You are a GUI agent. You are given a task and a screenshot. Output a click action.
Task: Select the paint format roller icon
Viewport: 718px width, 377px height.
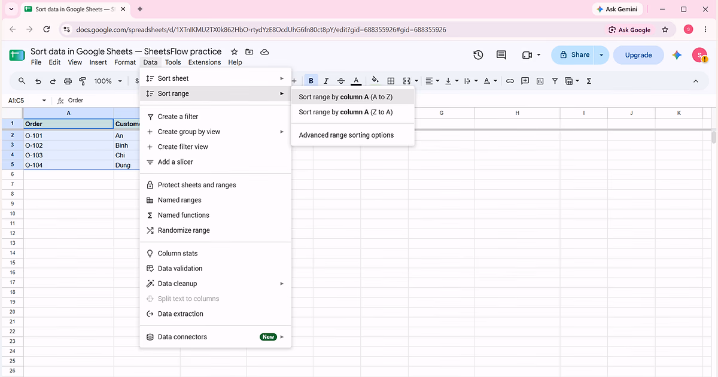pos(83,81)
